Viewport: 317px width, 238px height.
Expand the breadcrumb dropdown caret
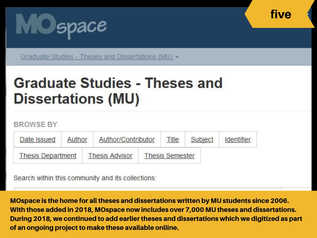(x=177, y=57)
